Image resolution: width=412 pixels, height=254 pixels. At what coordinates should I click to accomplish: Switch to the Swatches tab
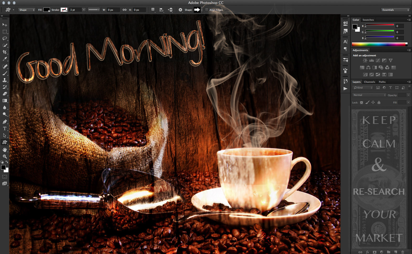pos(368,20)
